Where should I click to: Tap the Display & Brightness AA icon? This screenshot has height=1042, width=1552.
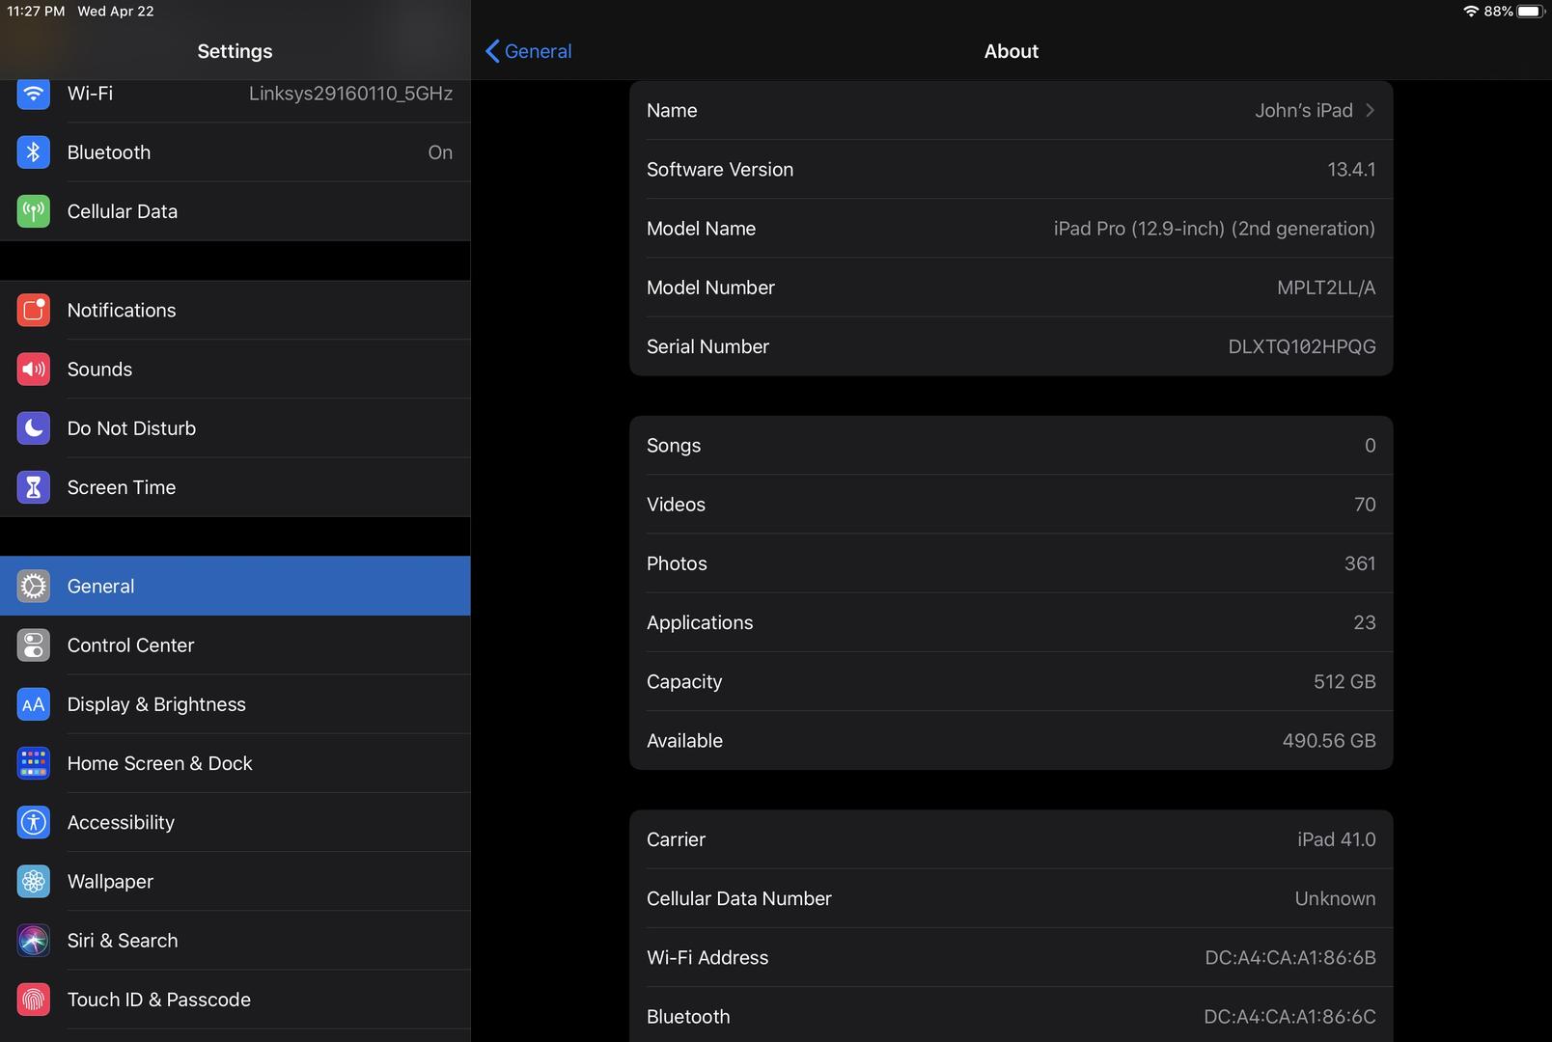coord(34,704)
